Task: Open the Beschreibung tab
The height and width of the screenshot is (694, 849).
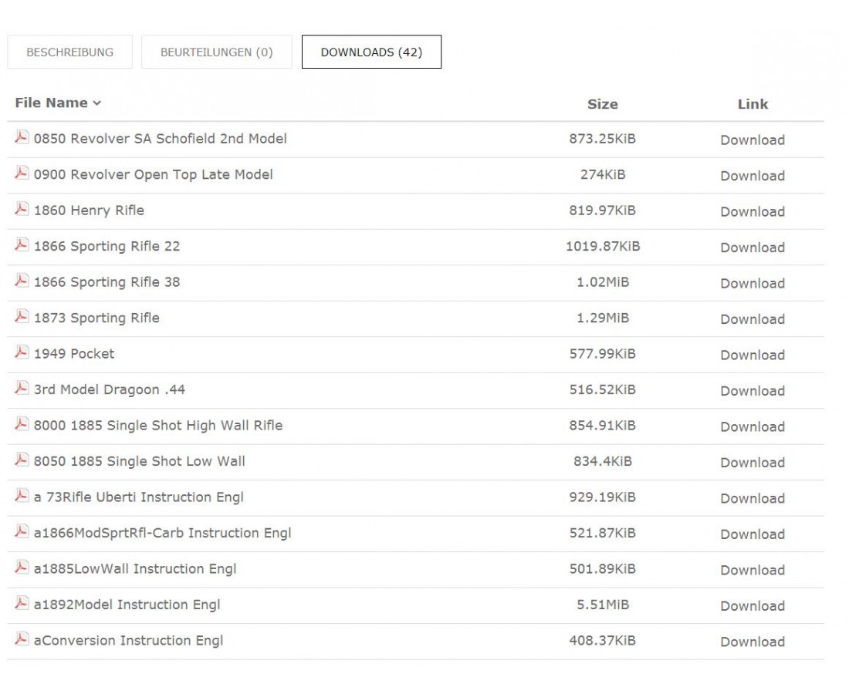Action: pos(69,52)
